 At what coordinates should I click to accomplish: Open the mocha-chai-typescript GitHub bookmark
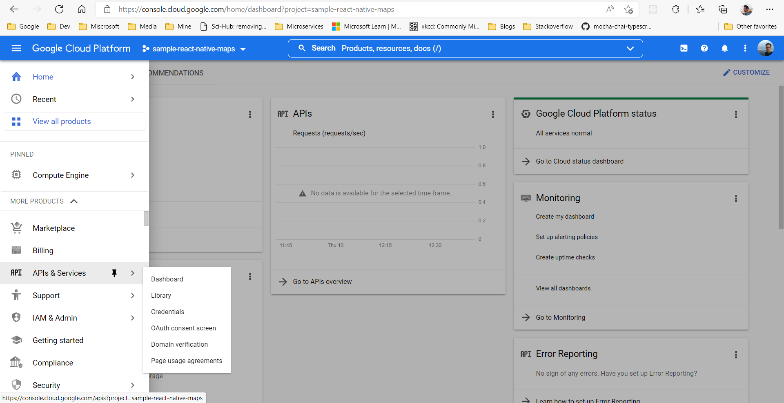(x=617, y=27)
